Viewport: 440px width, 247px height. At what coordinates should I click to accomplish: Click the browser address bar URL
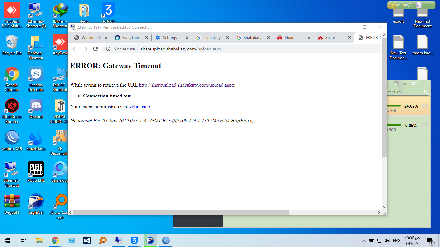tap(181, 49)
